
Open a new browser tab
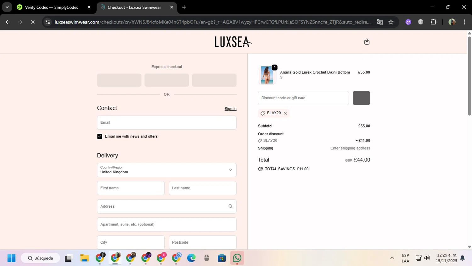pos(184,7)
